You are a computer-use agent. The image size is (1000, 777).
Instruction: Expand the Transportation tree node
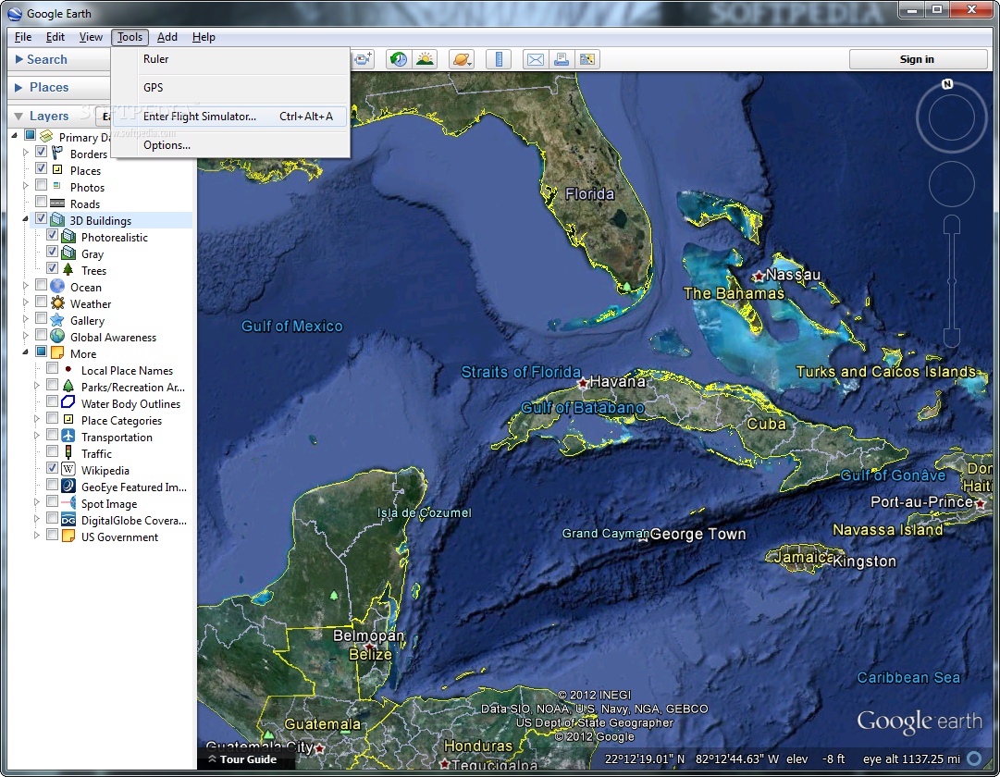click(37, 436)
